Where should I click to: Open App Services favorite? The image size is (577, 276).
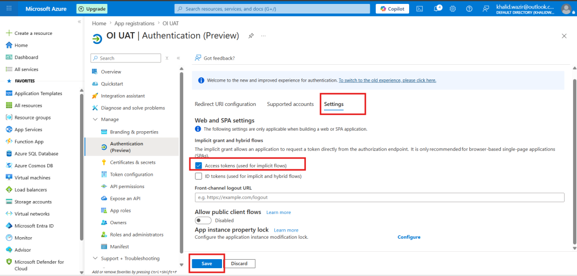[28, 130]
